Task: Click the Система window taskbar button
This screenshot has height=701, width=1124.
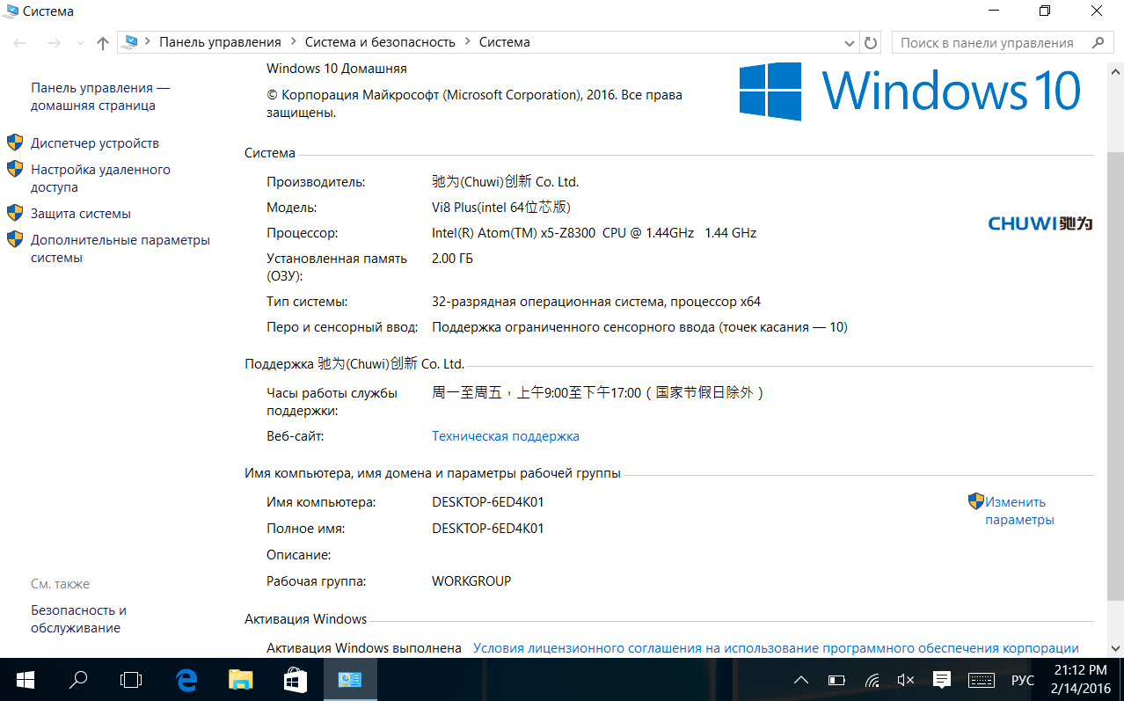Action: tap(350, 680)
